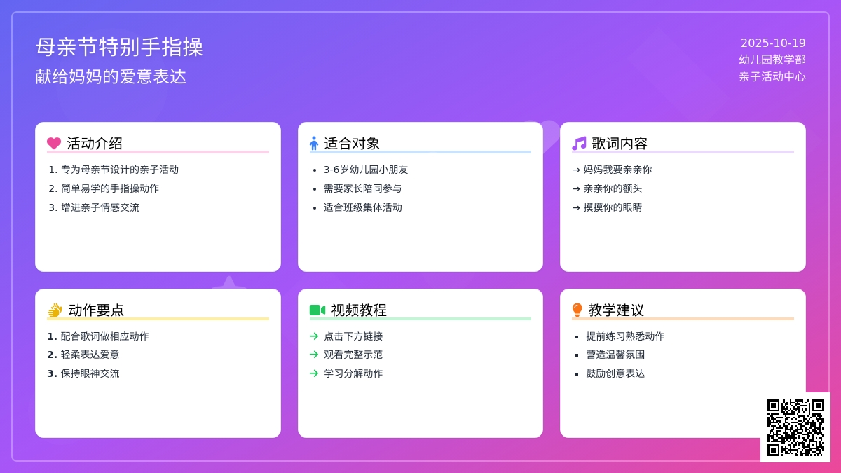Click the green arrow before 点击下方链接

pyautogui.click(x=314, y=336)
